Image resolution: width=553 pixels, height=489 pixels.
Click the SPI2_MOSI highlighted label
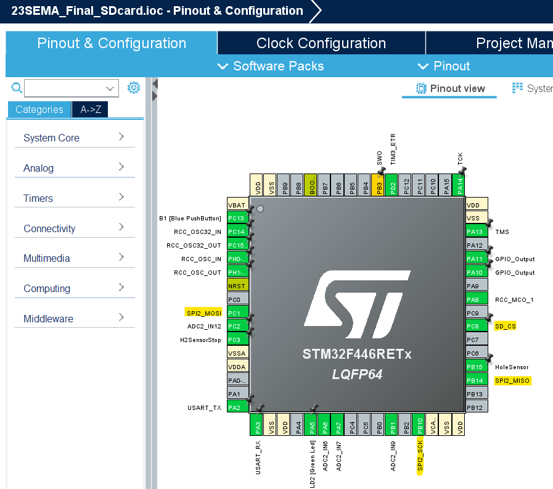[203, 313]
